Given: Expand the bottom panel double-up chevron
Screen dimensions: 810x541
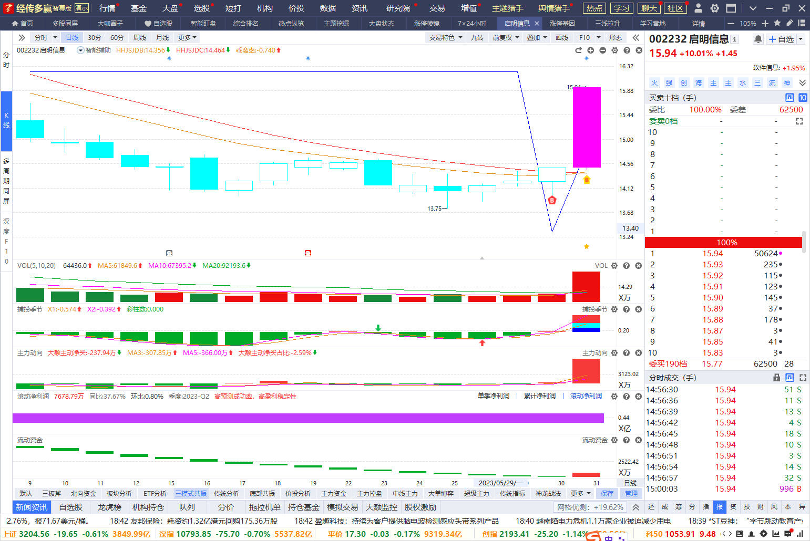Looking at the screenshot, I should click(x=636, y=507).
